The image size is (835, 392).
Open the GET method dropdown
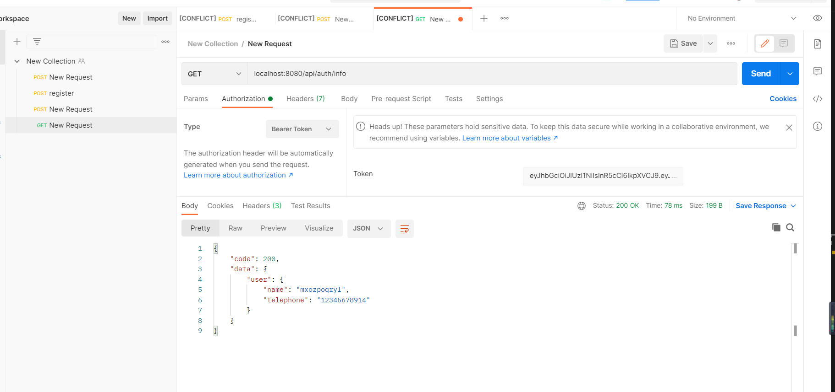214,74
